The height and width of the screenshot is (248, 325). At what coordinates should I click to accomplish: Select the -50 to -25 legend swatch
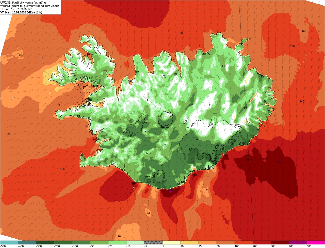point(99,242)
